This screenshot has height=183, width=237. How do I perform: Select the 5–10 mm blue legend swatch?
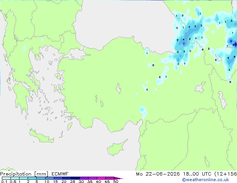click(x=41, y=178)
